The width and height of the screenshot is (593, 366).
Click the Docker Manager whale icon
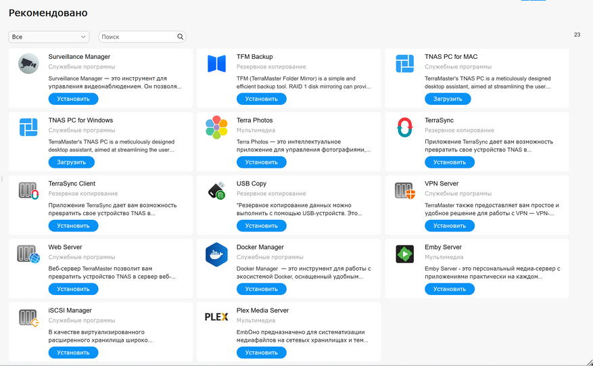(x=216, y=254)
